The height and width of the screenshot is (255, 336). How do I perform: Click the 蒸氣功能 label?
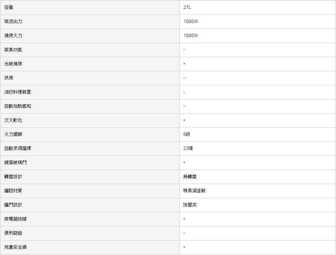coord(13,50)
